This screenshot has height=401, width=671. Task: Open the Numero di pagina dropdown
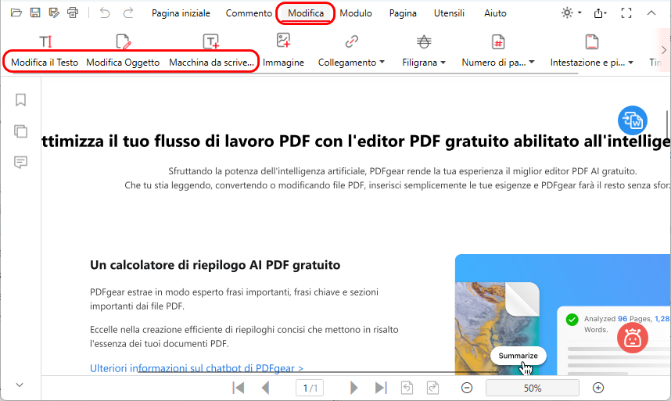(498, 62)
